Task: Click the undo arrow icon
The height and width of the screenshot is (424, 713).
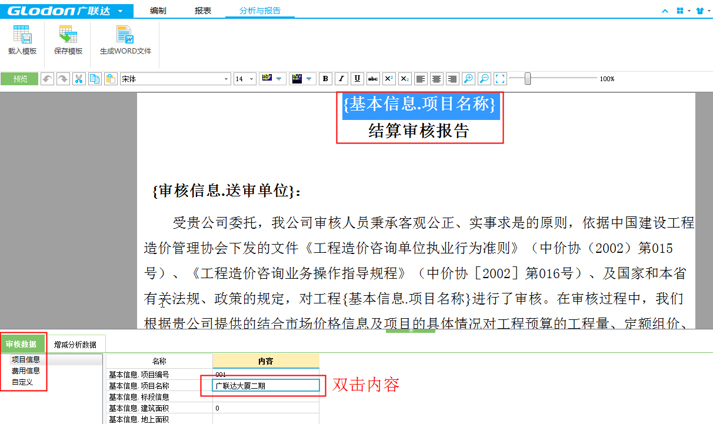Action: [46, 79]
